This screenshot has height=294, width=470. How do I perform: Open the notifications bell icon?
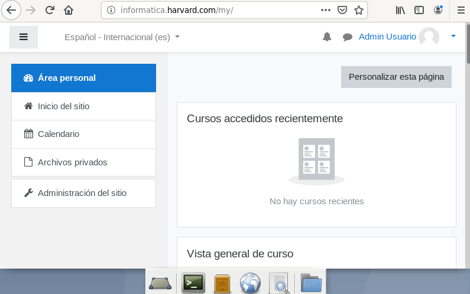click(x=327, y=37)
